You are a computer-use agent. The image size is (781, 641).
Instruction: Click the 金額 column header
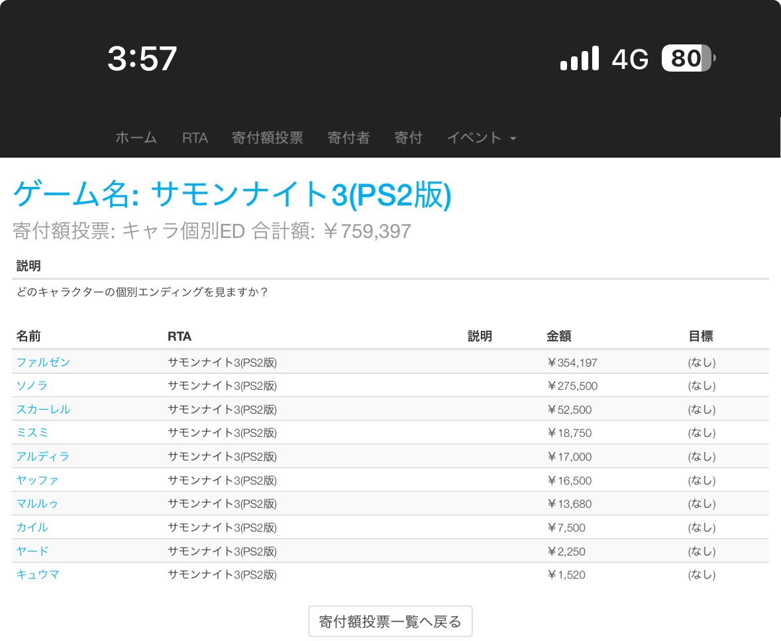coord(559,337)
